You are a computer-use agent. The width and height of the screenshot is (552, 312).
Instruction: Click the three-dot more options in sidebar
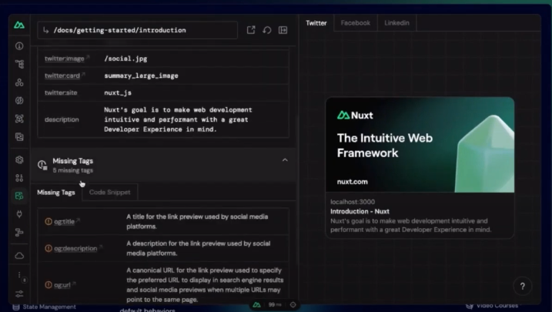(x=19, y=275)
